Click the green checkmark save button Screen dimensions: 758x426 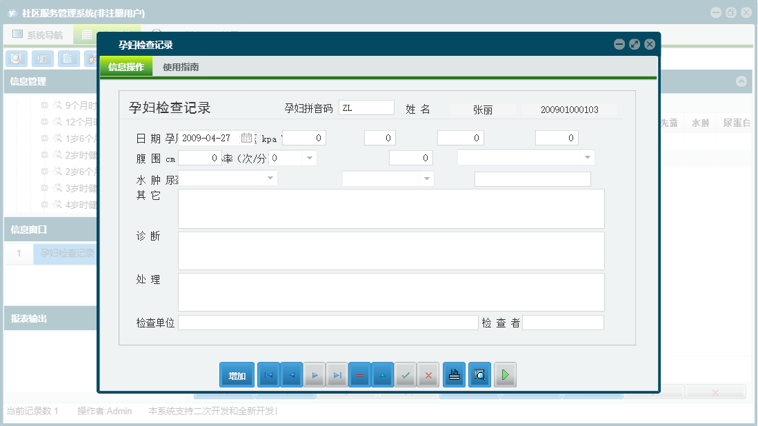click(x=406, y=375)
